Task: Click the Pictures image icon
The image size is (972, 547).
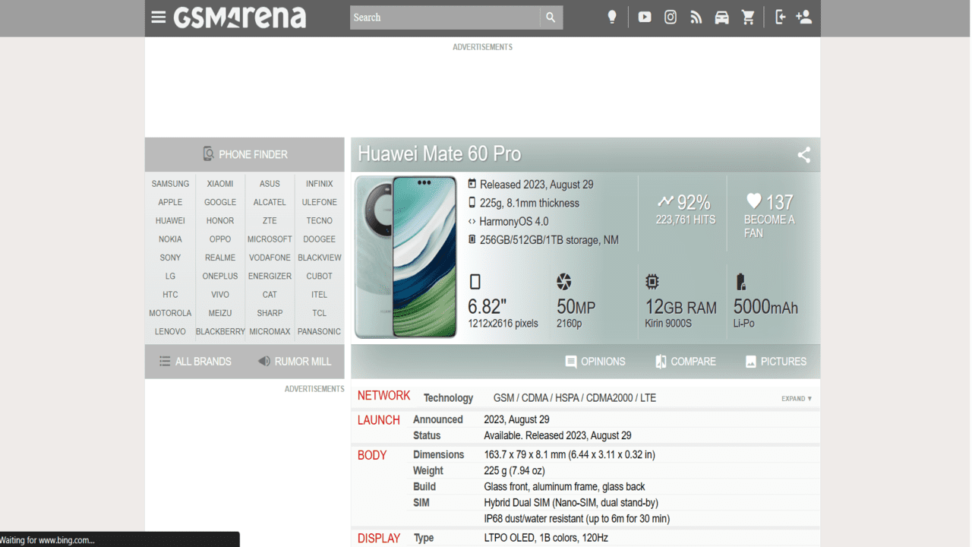Action: click(x=751, y=362)
